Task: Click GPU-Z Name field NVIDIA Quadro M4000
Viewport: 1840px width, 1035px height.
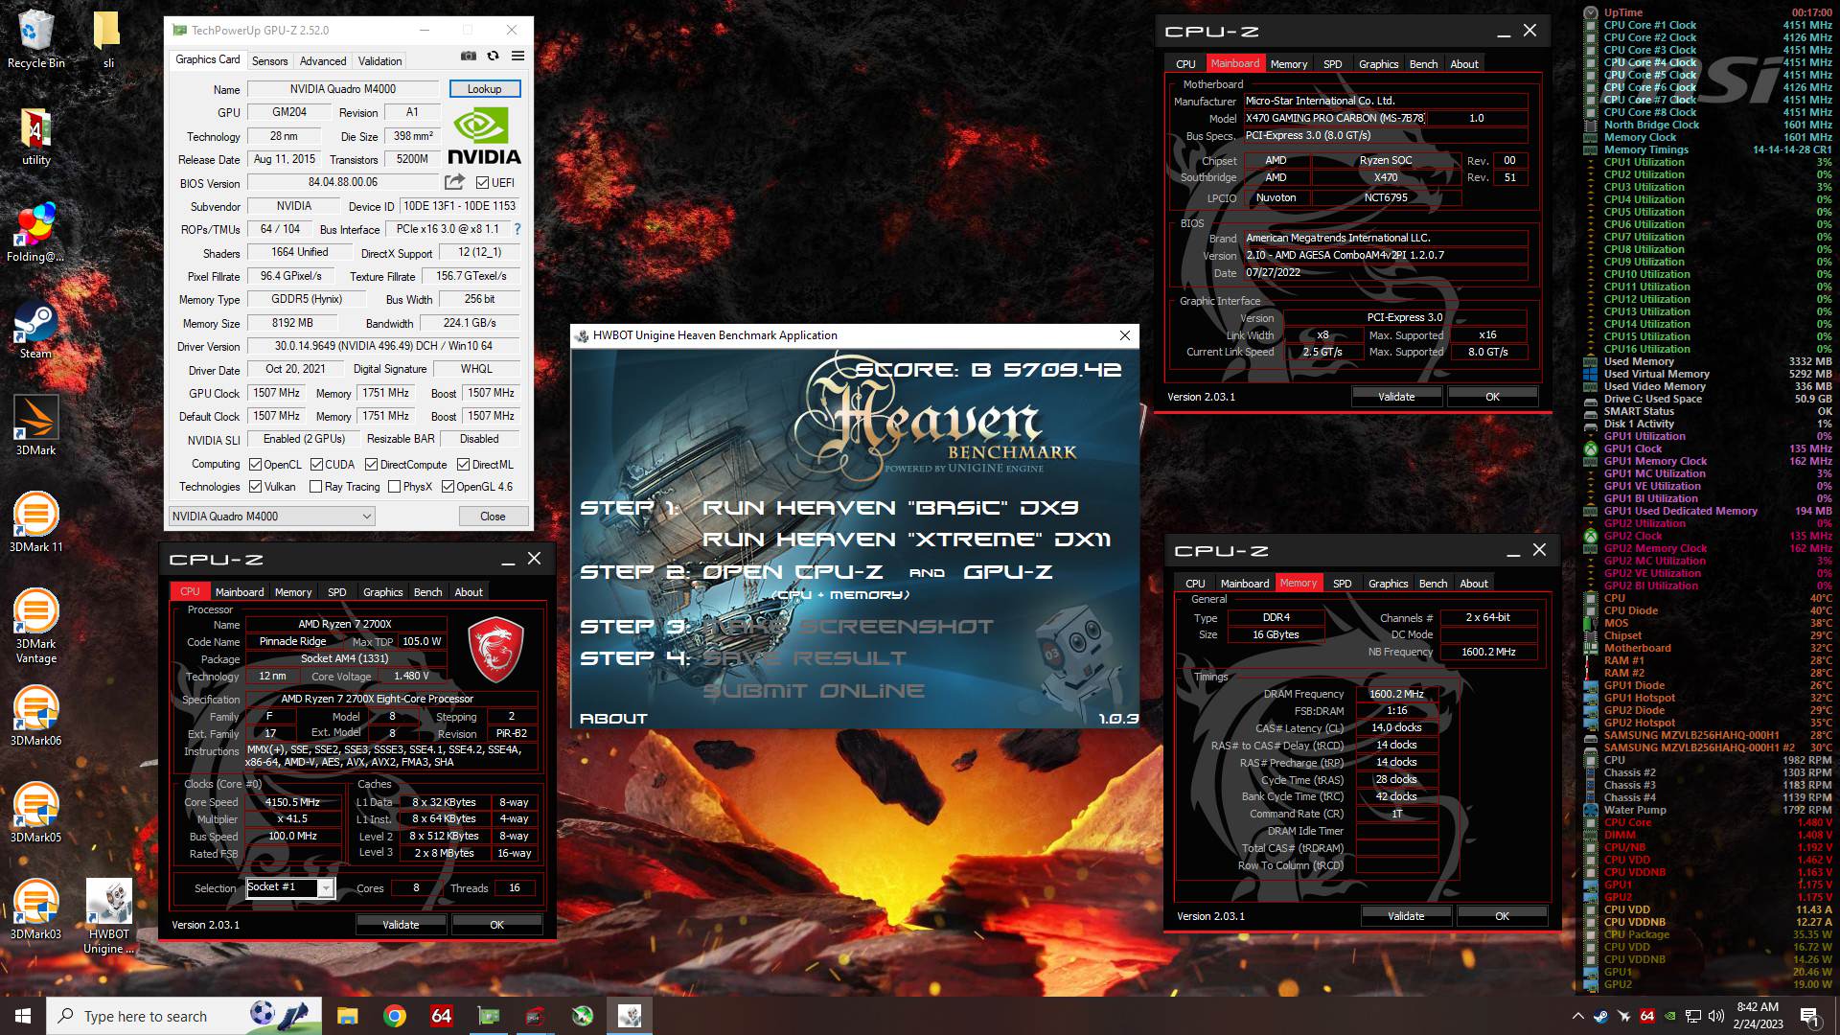Action: click(343, 89)
